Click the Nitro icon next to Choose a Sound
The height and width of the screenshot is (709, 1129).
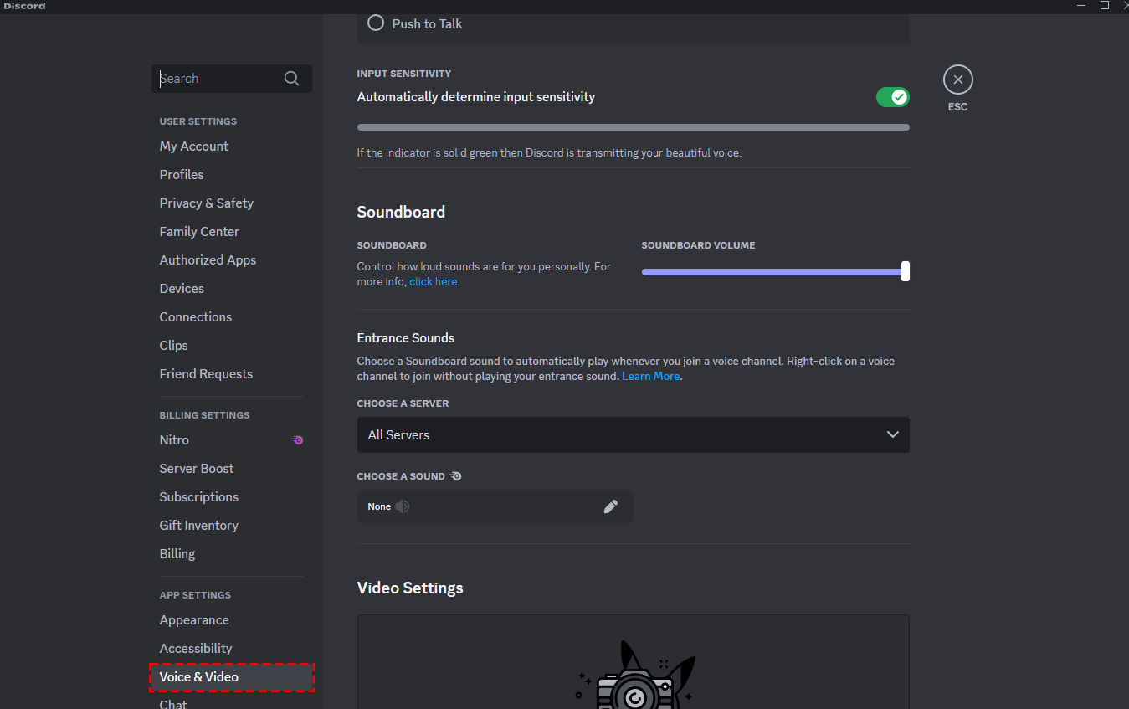pos(454,475)
